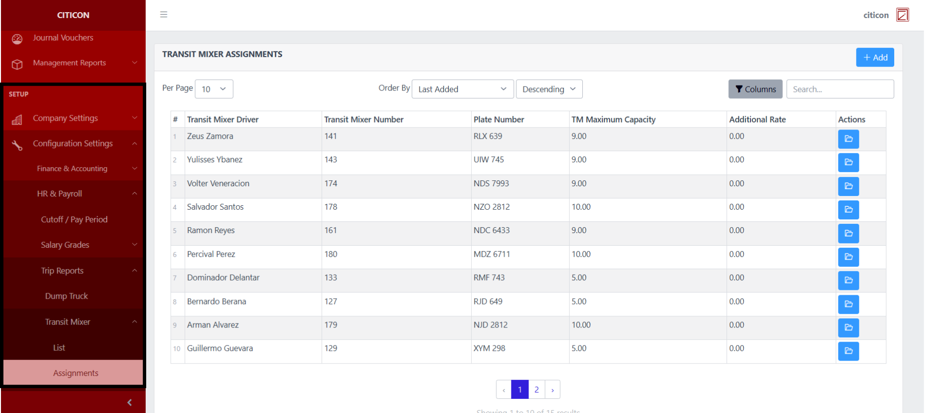Click driver name Ramon Reyes

coord(211,230)
